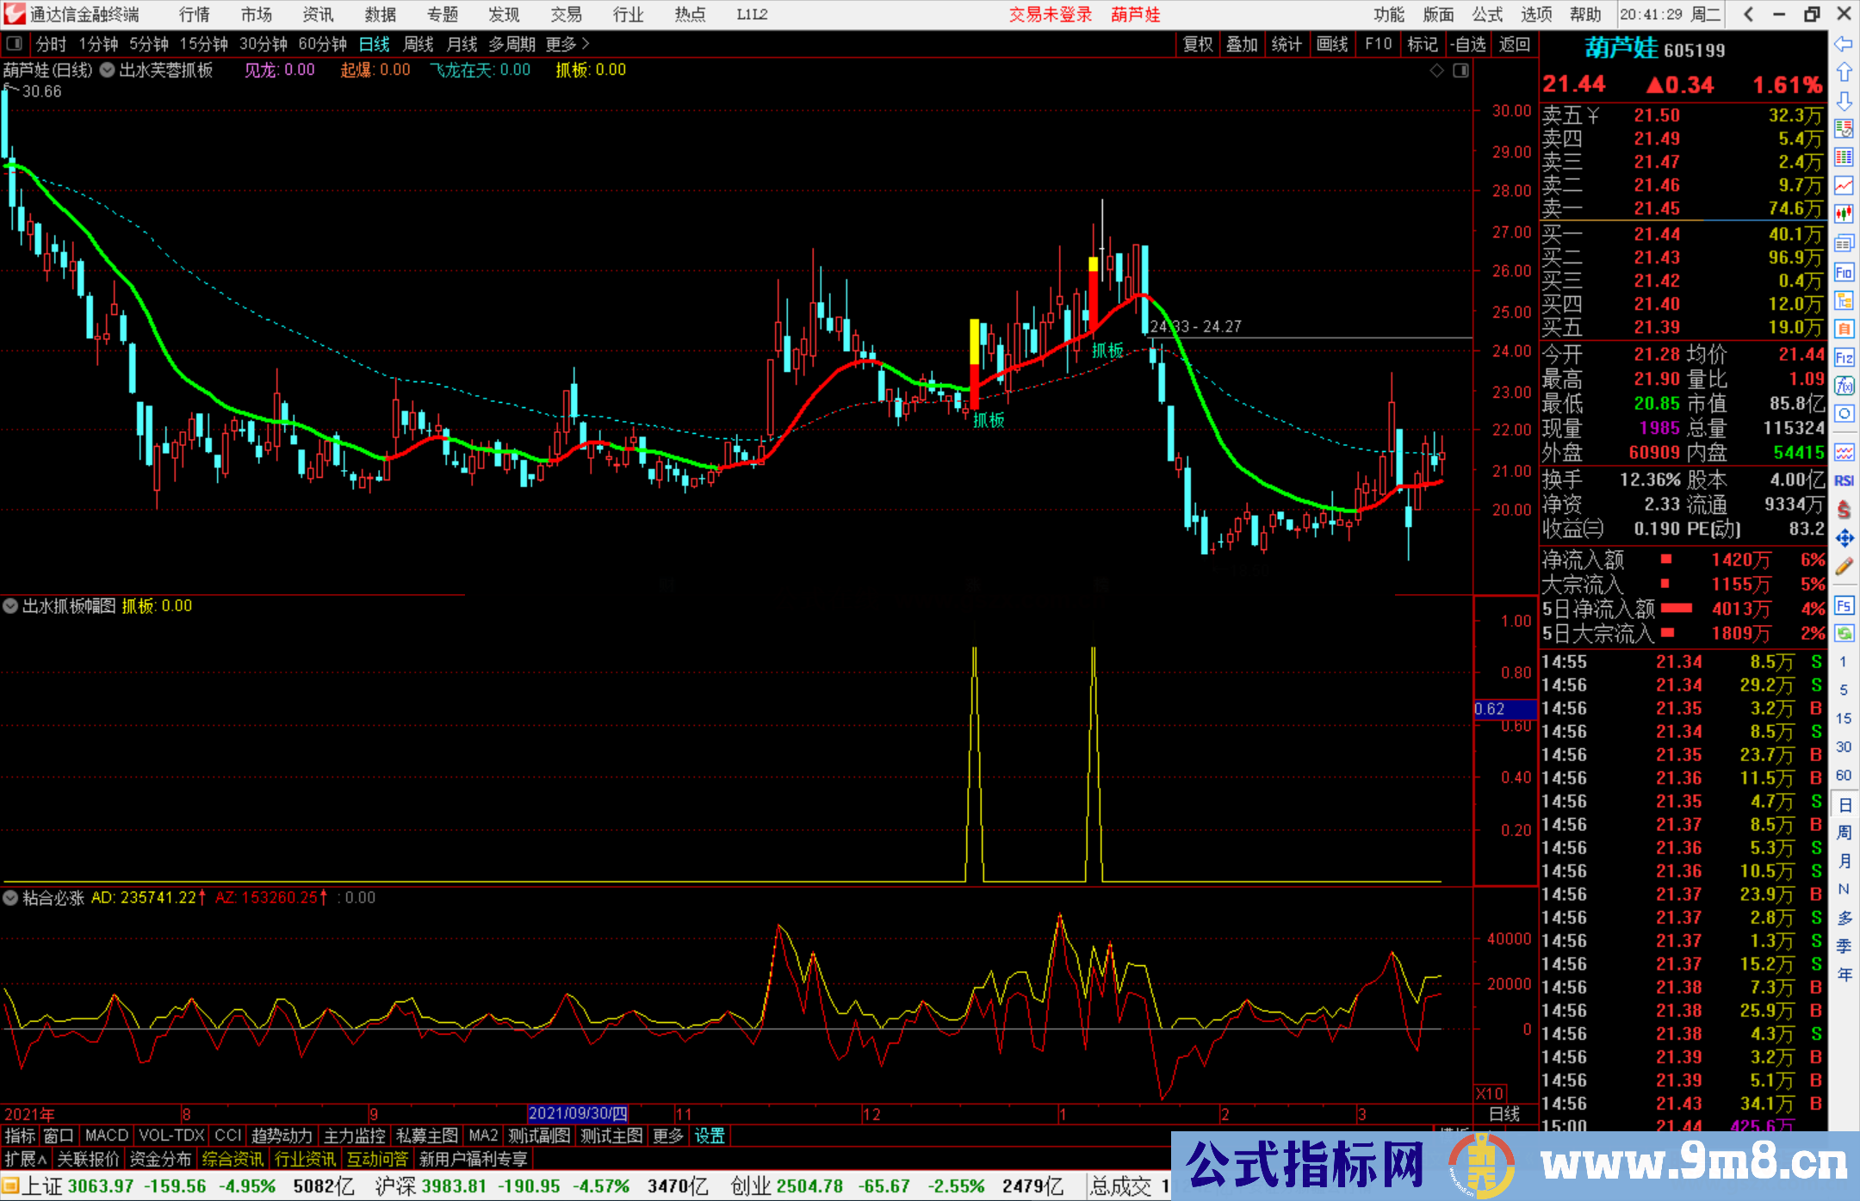
Task: Select the blue four-way move arrows icon
Action: [1844, 538]
